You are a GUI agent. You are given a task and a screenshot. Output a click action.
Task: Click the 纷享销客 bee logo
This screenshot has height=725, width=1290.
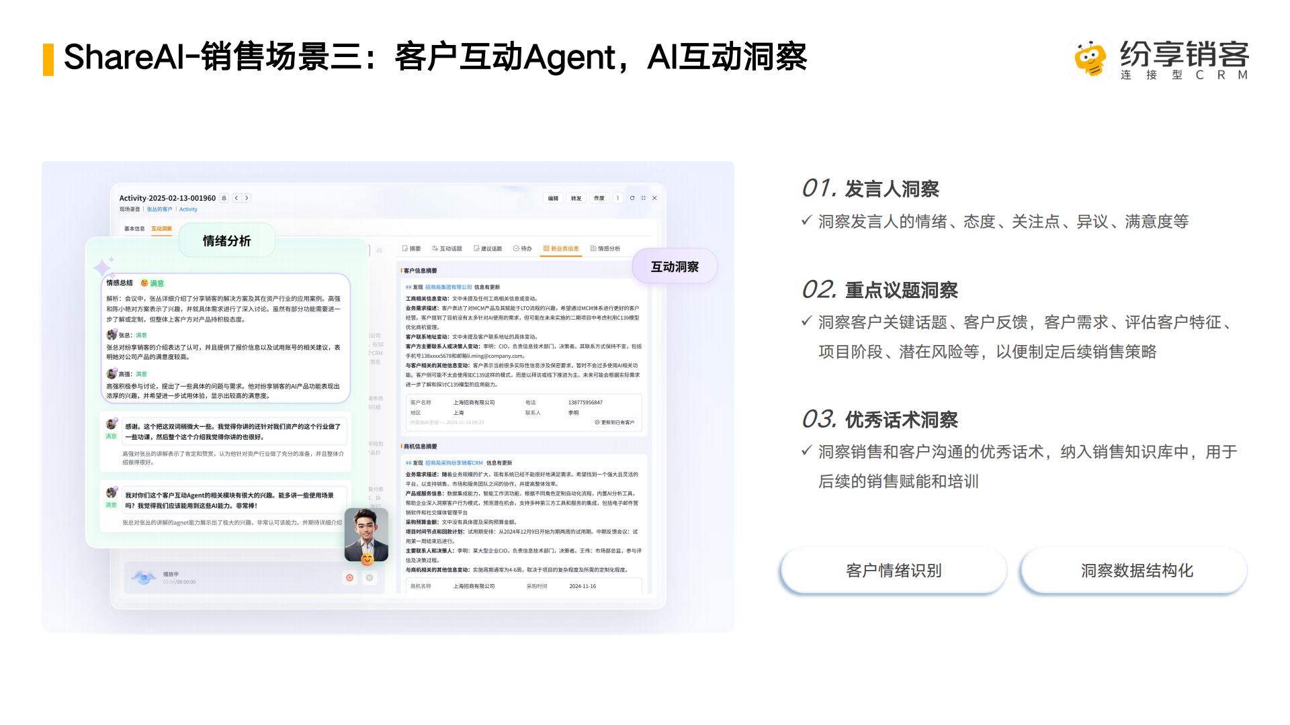tap(1090, 59)
